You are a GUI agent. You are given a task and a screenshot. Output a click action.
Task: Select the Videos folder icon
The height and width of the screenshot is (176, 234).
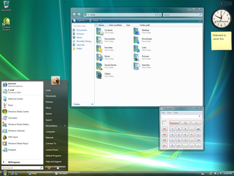(x=100, y=75)
